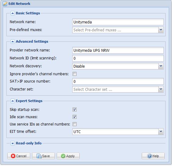Collapse the Basic Settings section

click(x=13, y=13)
